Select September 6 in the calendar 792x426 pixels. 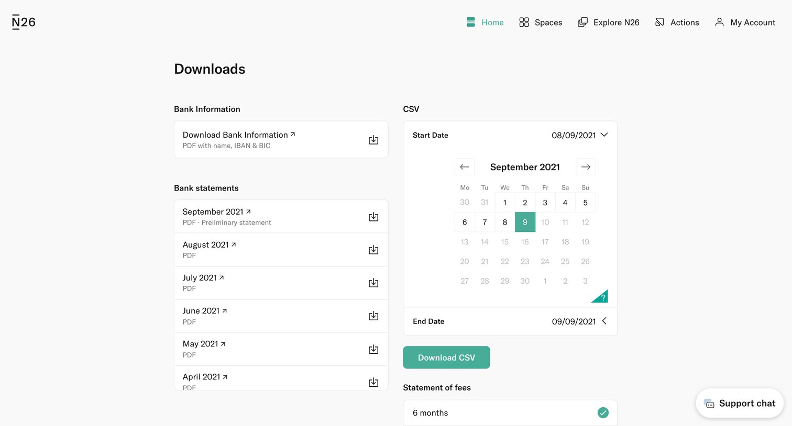tap(465, 222)
